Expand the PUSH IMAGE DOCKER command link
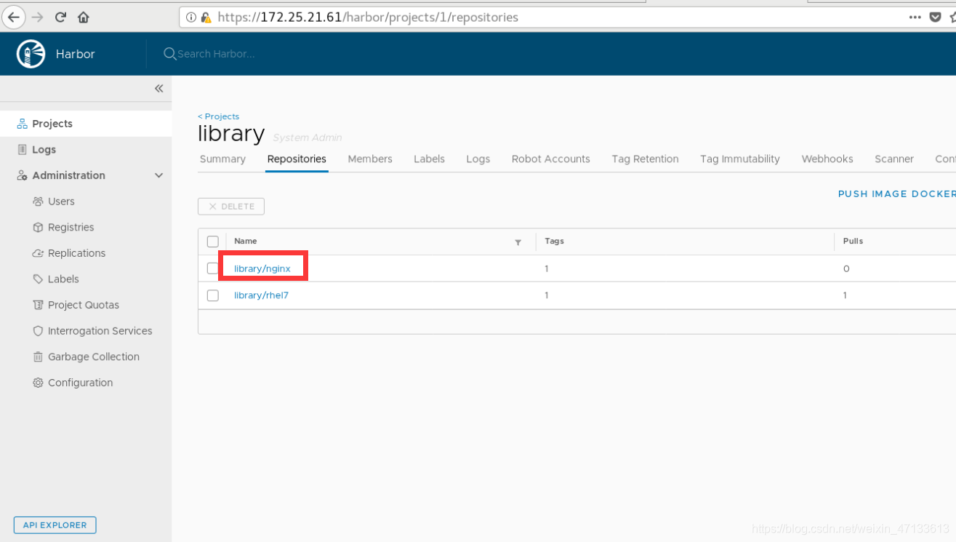Viewport: 956px width, 542px height. pyautogui.click(x=897, y=194)
